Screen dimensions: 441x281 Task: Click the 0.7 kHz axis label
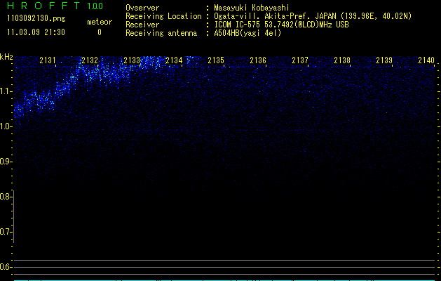click(6, 232)
